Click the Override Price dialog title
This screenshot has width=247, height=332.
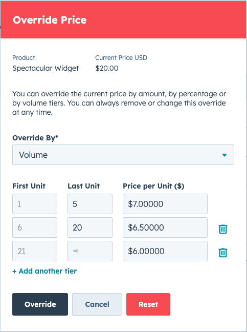point(50,20)
